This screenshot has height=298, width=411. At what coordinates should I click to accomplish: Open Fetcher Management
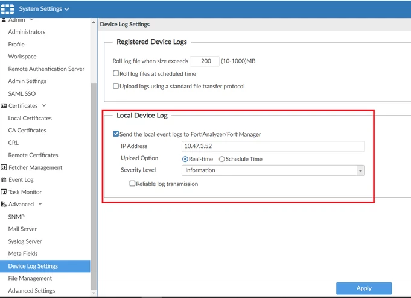coord(36,167)
